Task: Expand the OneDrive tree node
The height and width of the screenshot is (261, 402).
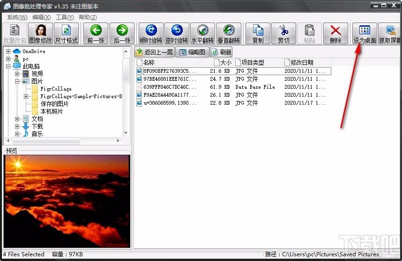Action: [x=8, y=51]
